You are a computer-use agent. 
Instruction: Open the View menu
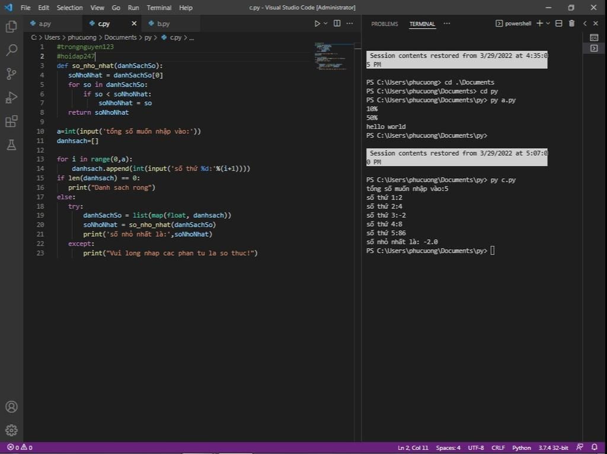coord(97,7)
